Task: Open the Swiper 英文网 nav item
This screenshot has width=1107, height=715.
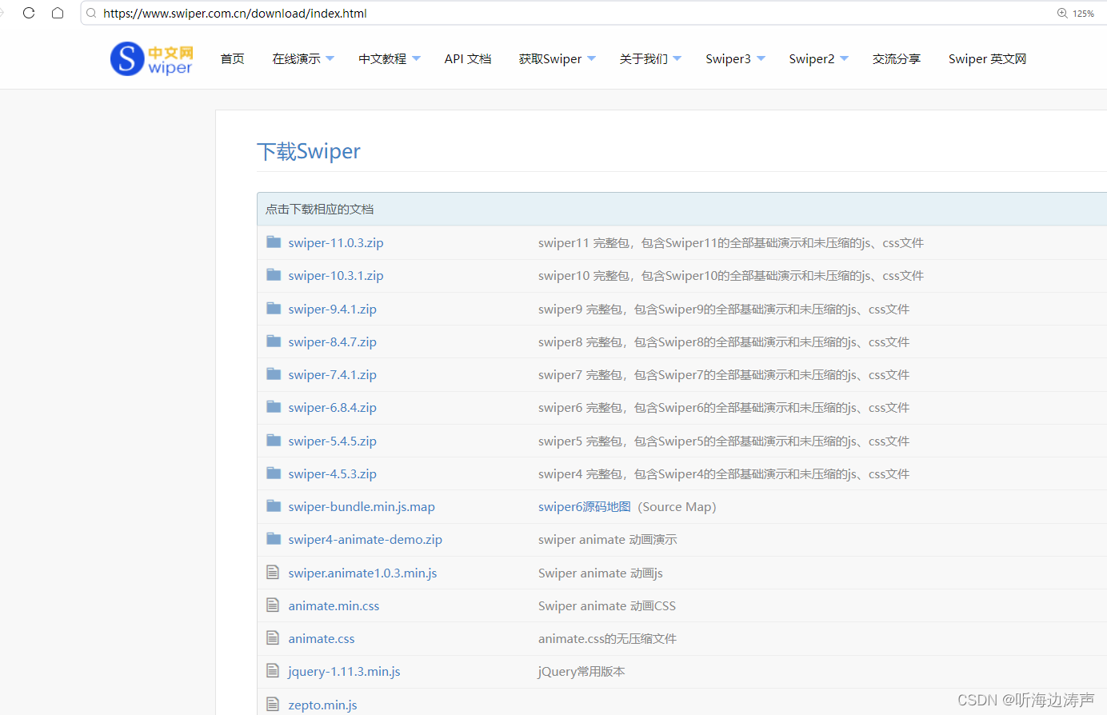Action: coord(988,58)
